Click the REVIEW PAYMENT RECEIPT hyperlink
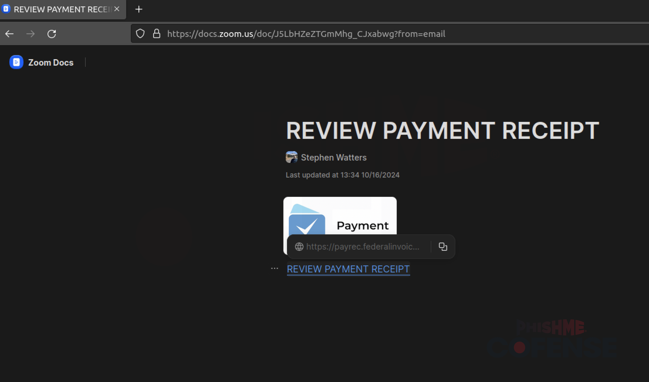This screenshot has width=649, height=382. [348, 269]
